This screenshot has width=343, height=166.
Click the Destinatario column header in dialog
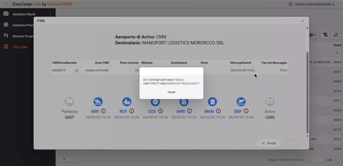coord(184,63)
